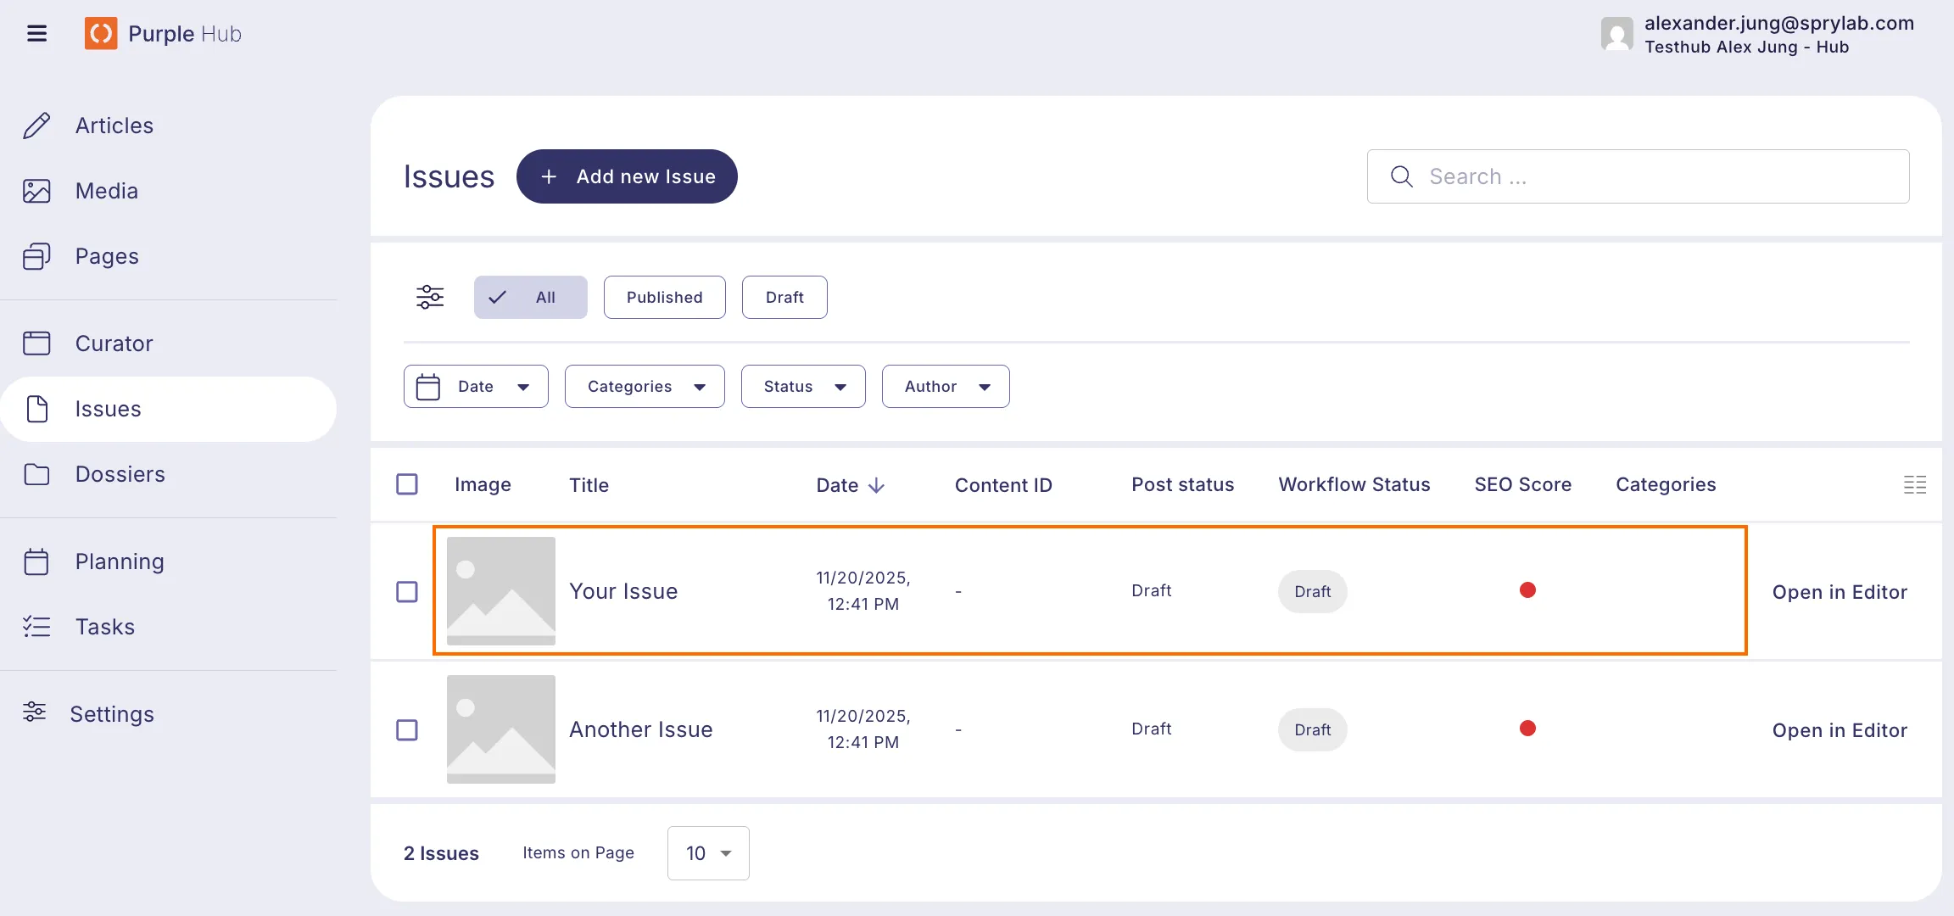Screen dimensions: 1954x916
Task: Open the column layout icon in table header
Action: click(x=1915, y=484)
